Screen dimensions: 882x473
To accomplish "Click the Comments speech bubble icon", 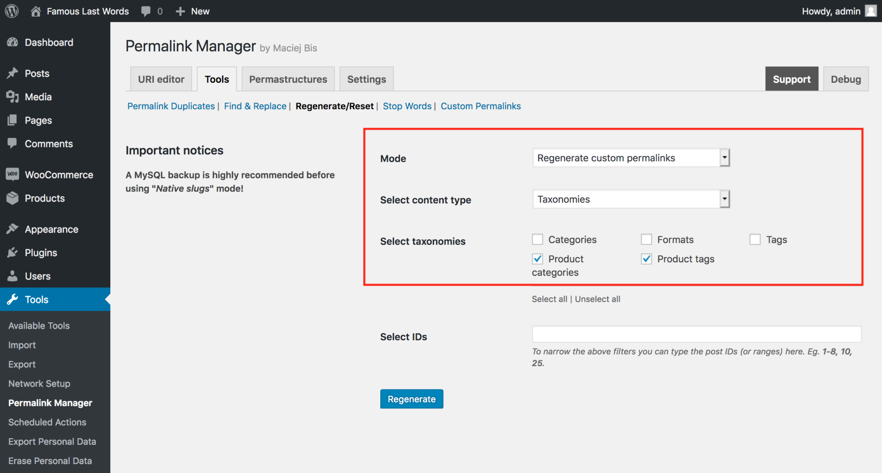I will (13, 143).
